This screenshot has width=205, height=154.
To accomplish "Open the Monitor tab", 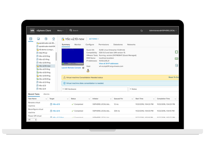I will coord(78,44).
